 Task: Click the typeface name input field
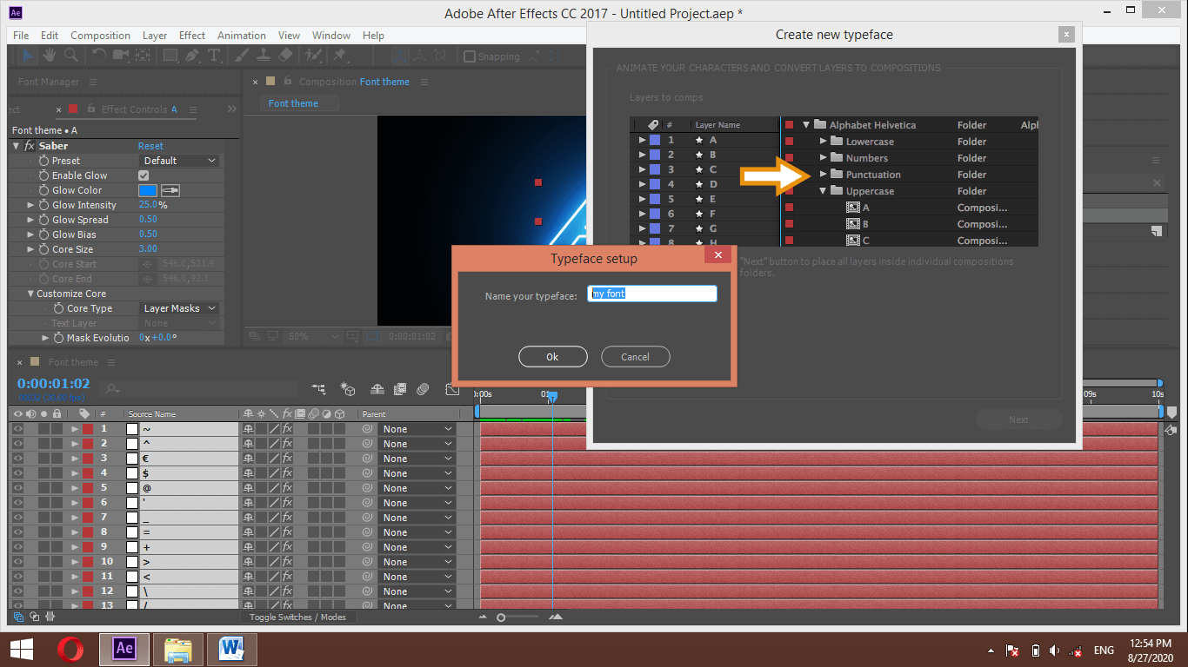[x=652, y=294]
